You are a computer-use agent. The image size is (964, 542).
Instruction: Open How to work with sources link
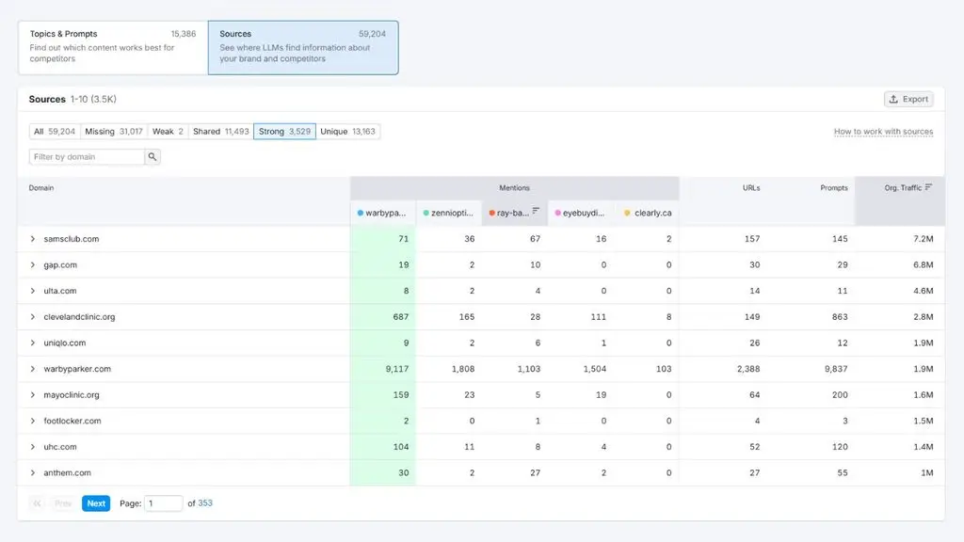pos(883,132)
